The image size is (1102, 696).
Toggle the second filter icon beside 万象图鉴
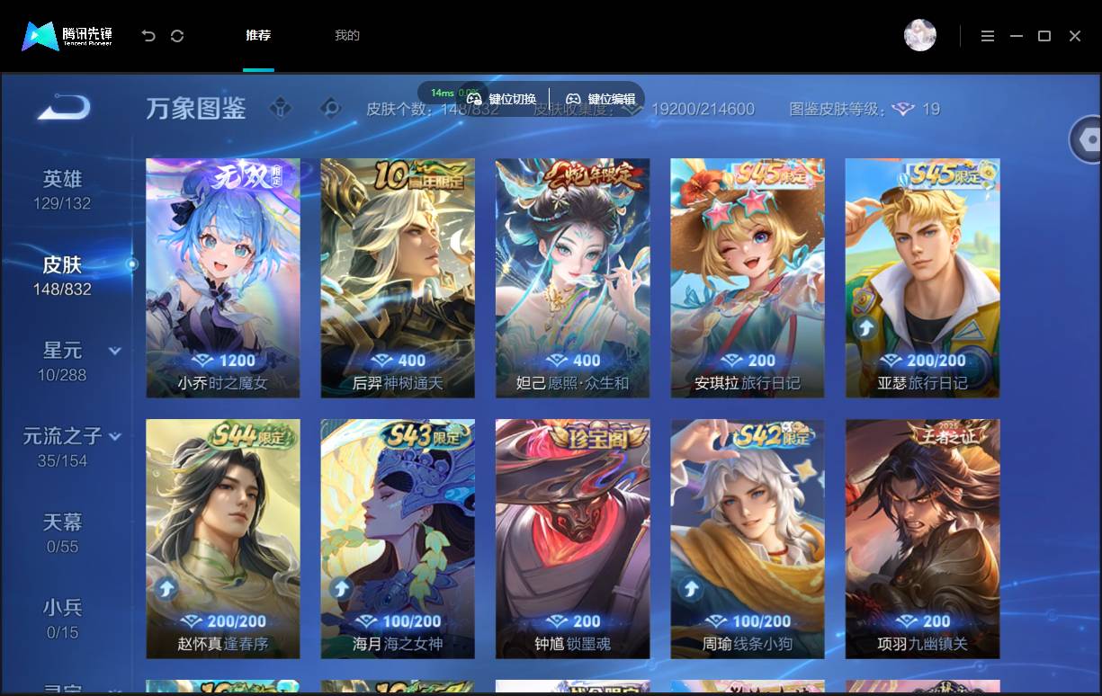(331, 109)
